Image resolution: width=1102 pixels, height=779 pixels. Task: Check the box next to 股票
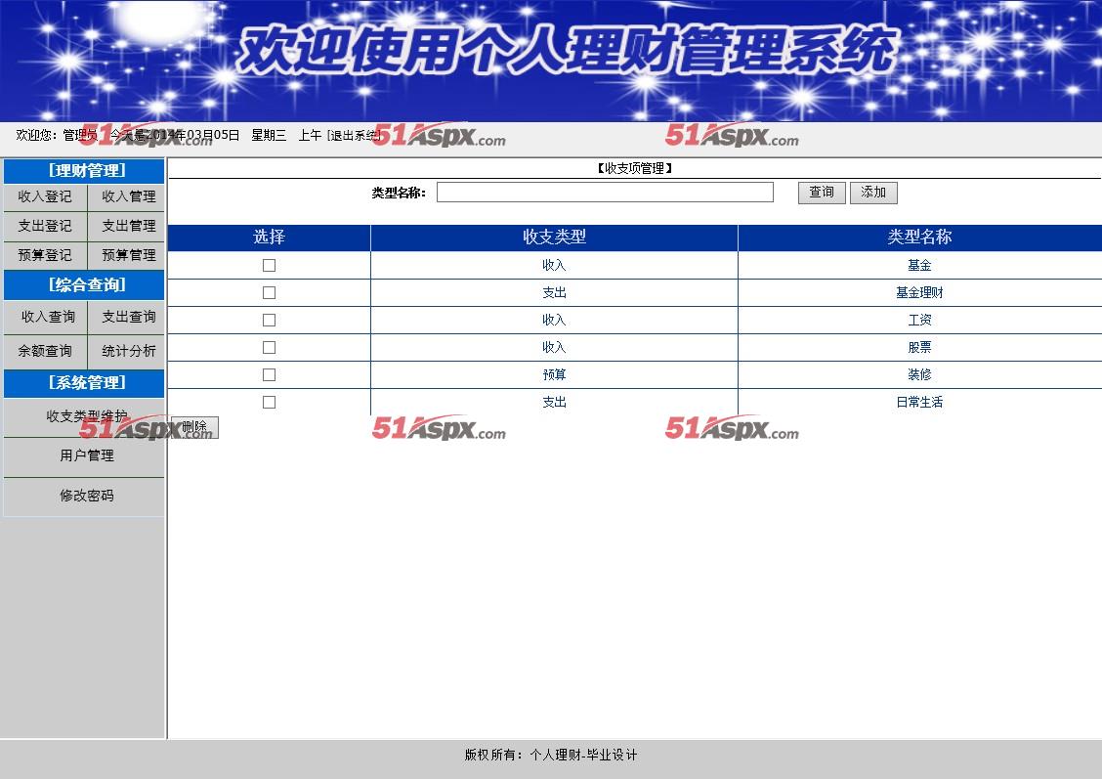(269, 347)
